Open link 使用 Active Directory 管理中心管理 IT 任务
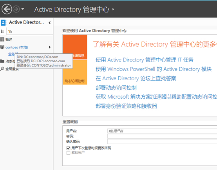The image size is (217, 170). pos(145,60)
